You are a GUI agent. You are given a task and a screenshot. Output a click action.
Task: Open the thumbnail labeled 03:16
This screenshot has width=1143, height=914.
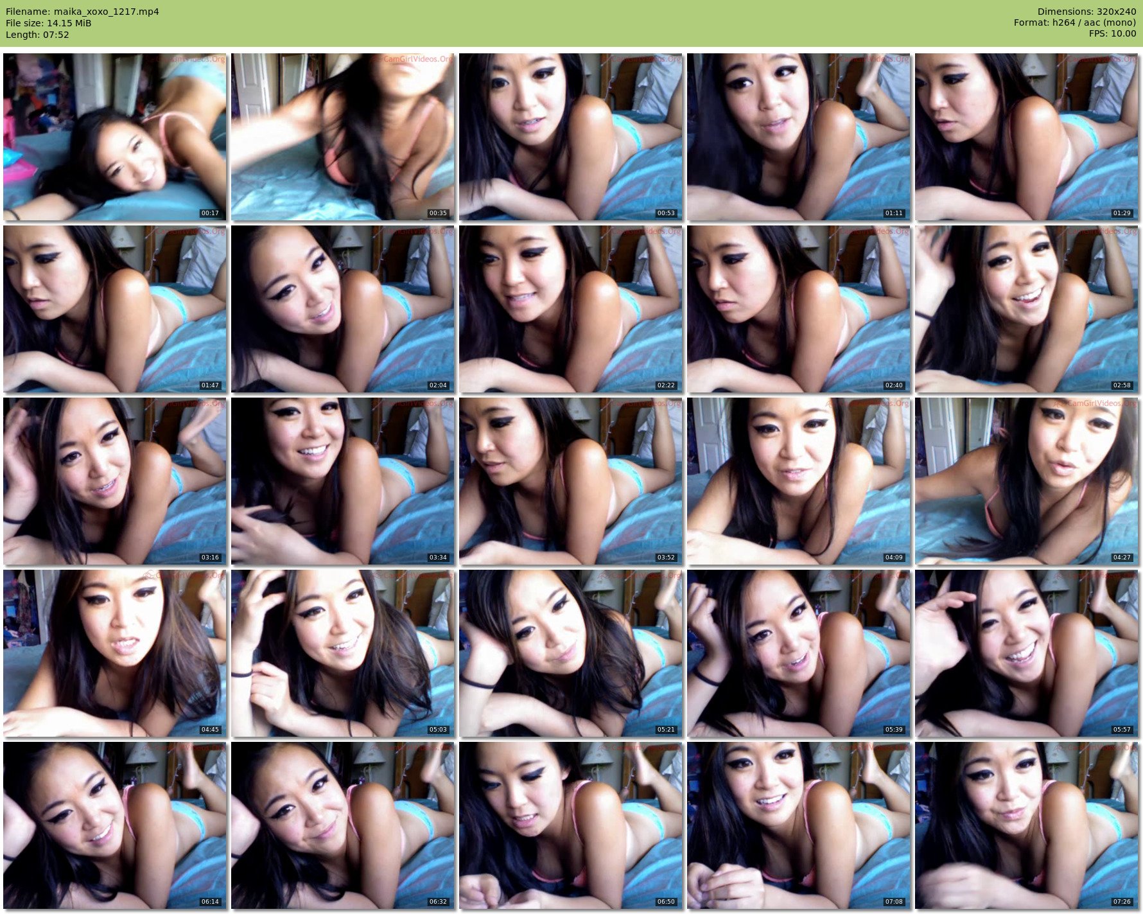[114, 481]
